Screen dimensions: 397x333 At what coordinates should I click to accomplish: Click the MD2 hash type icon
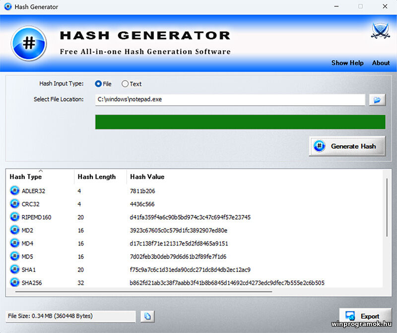click(13, 230)
